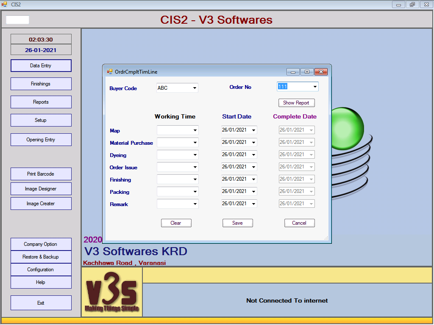Viewport: 434px width, 325px height.
Task: Open the Reports menu
Action: point(41,102)
